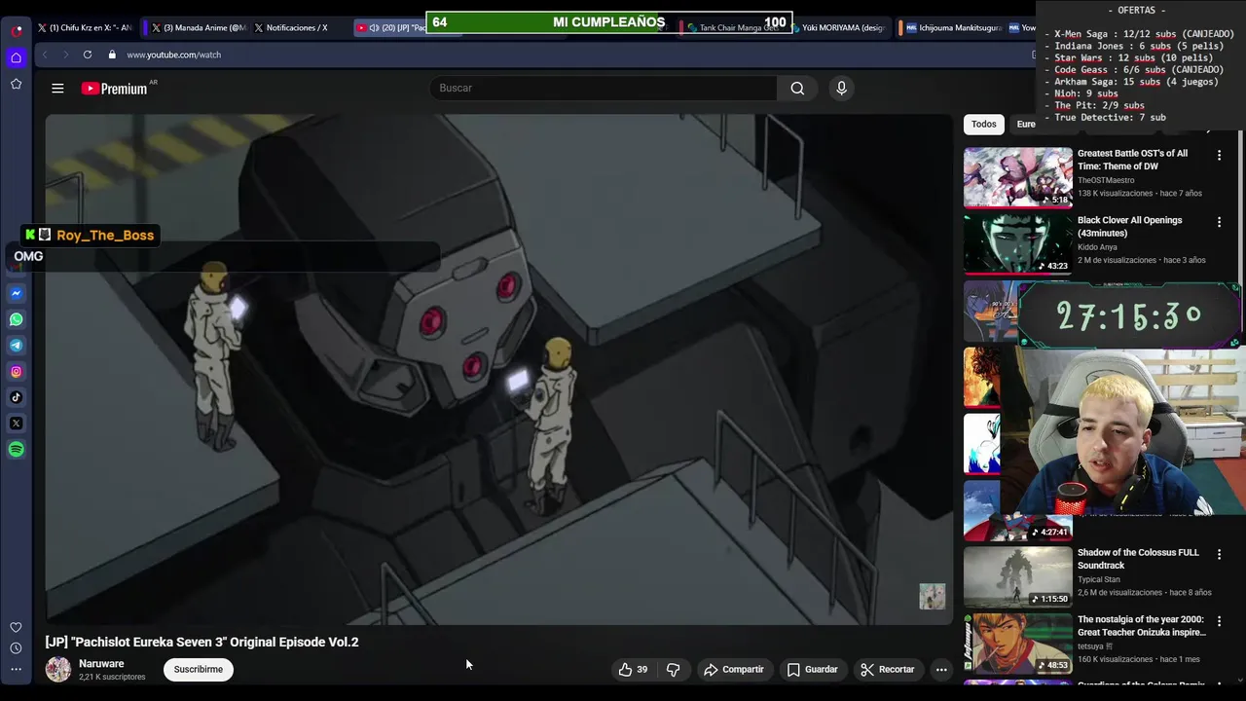Click the Suscribirme button
Viewport: 1246px width, 701px height.
[199, 669]
